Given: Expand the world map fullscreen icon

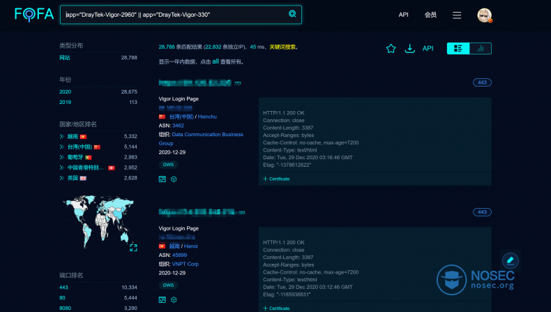Looking at the screenshot, I should point(133,247).
